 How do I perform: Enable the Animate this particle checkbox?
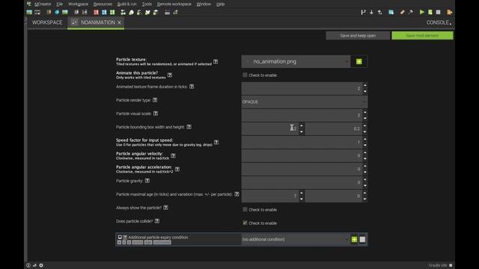pos(245,75)
